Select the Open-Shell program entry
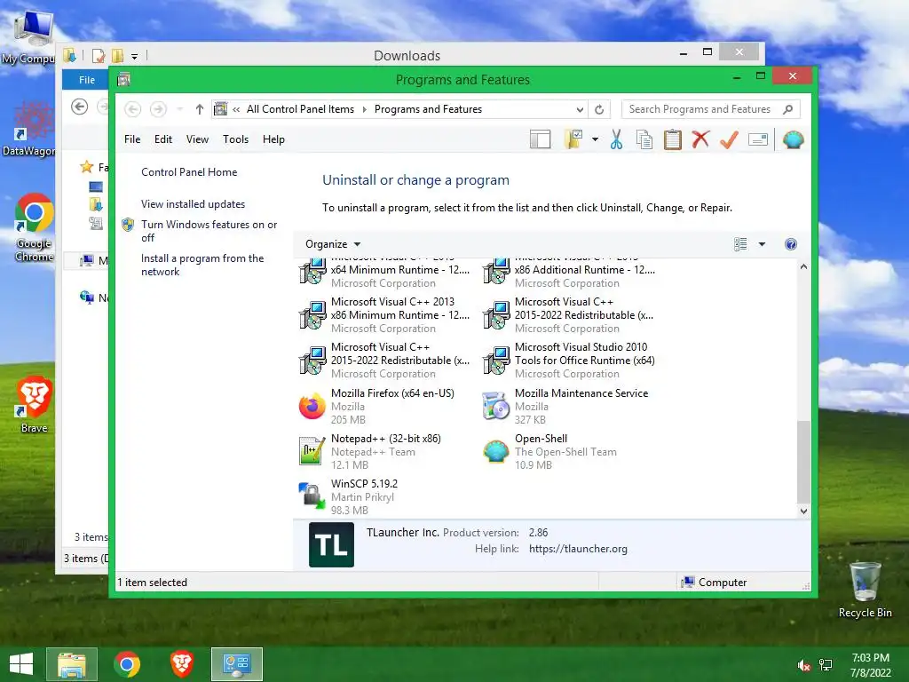 (x=568, y=451)
